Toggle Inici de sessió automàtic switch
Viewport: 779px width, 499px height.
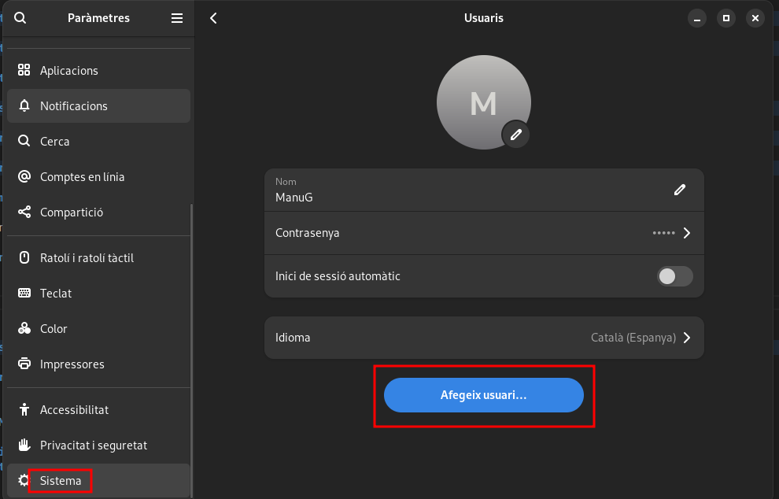(x=675, y=276)
